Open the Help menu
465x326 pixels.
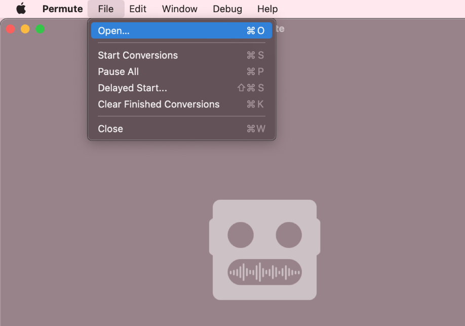coord(267,9)
